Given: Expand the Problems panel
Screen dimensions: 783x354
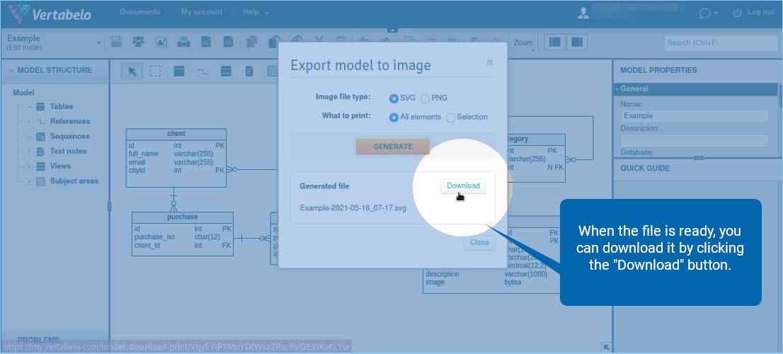Looking at the screenshot, I should coord(13,340).
